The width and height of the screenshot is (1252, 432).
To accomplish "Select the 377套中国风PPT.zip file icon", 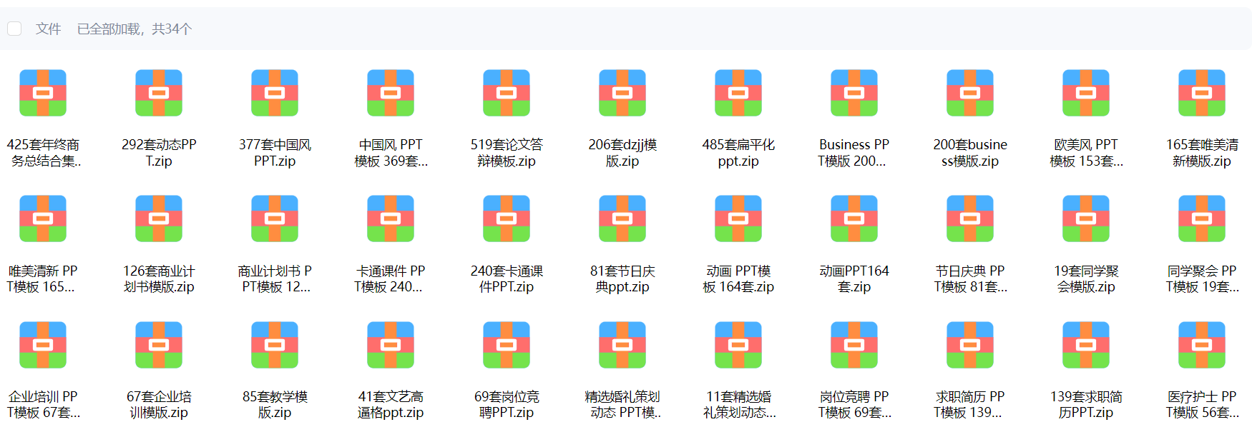I will pyautogui.click(x=275, y=93).
